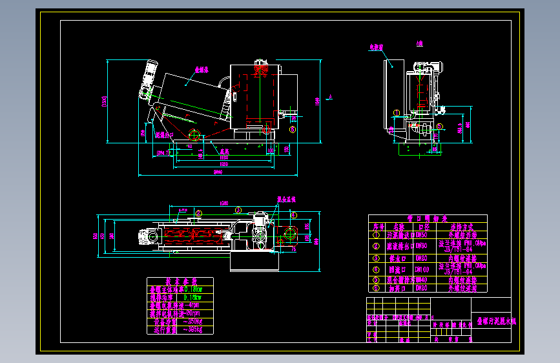Select the 口径 column header

point(425,227)
